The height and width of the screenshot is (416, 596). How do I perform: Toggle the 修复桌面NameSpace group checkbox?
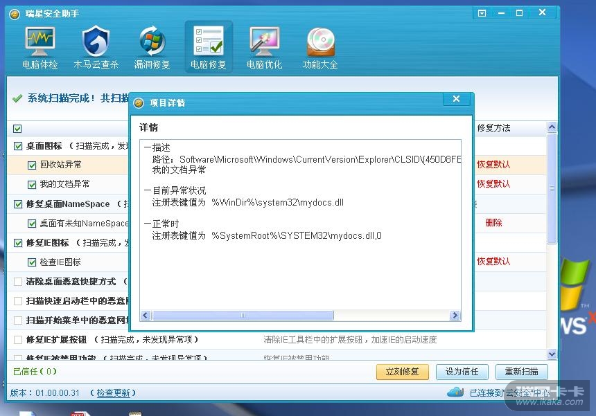[18, 204]
